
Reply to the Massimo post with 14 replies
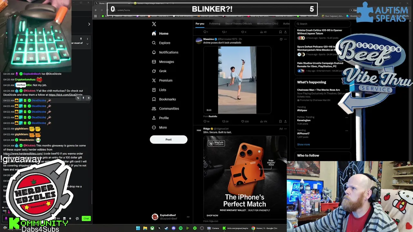coord(206,121)
